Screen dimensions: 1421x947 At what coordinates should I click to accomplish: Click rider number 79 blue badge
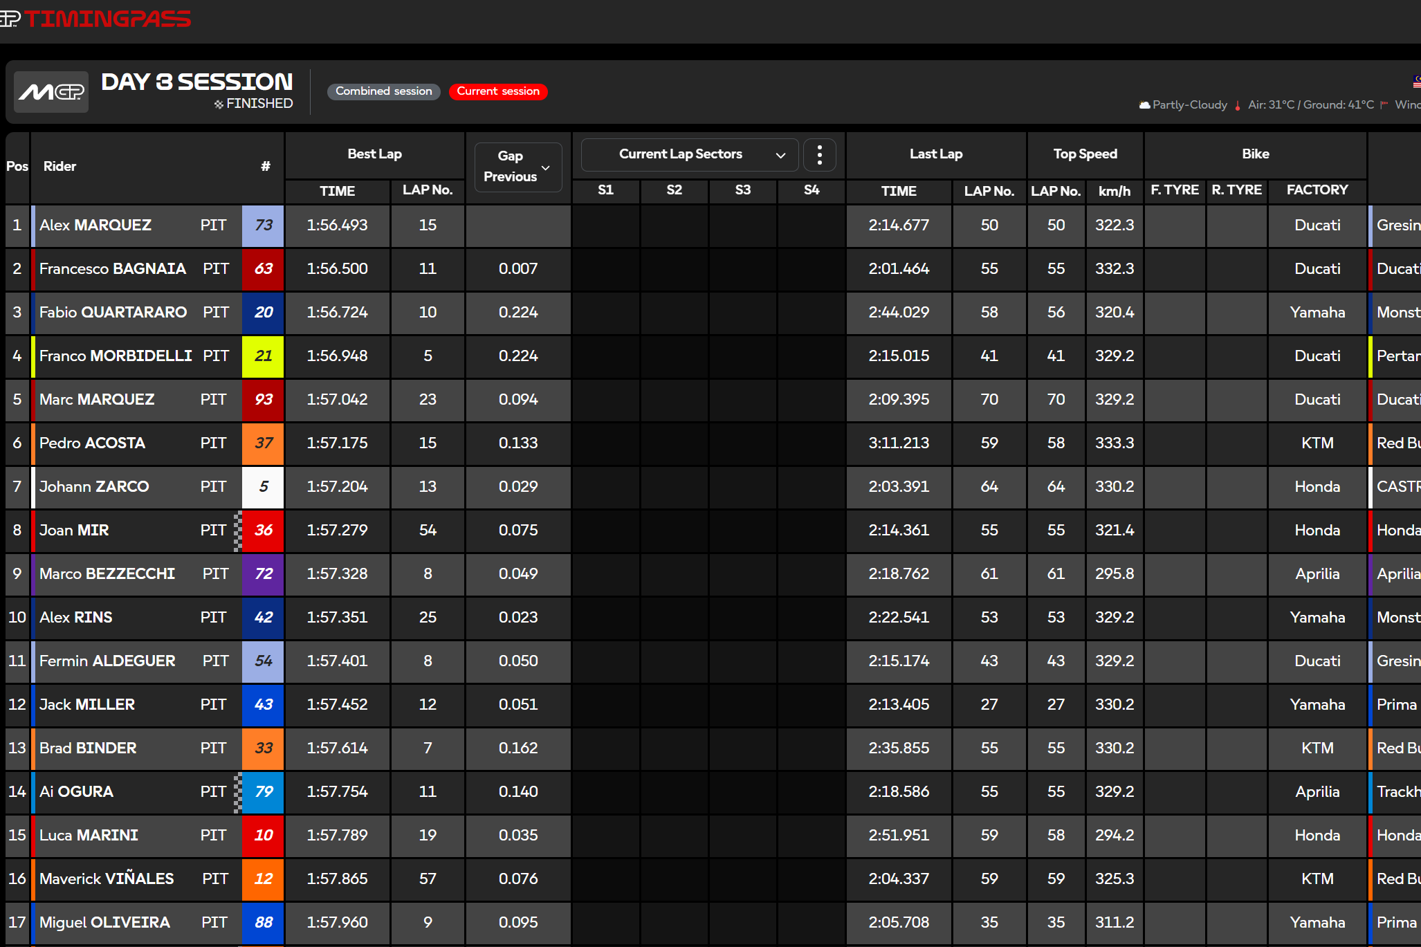(x=263, y=792)
